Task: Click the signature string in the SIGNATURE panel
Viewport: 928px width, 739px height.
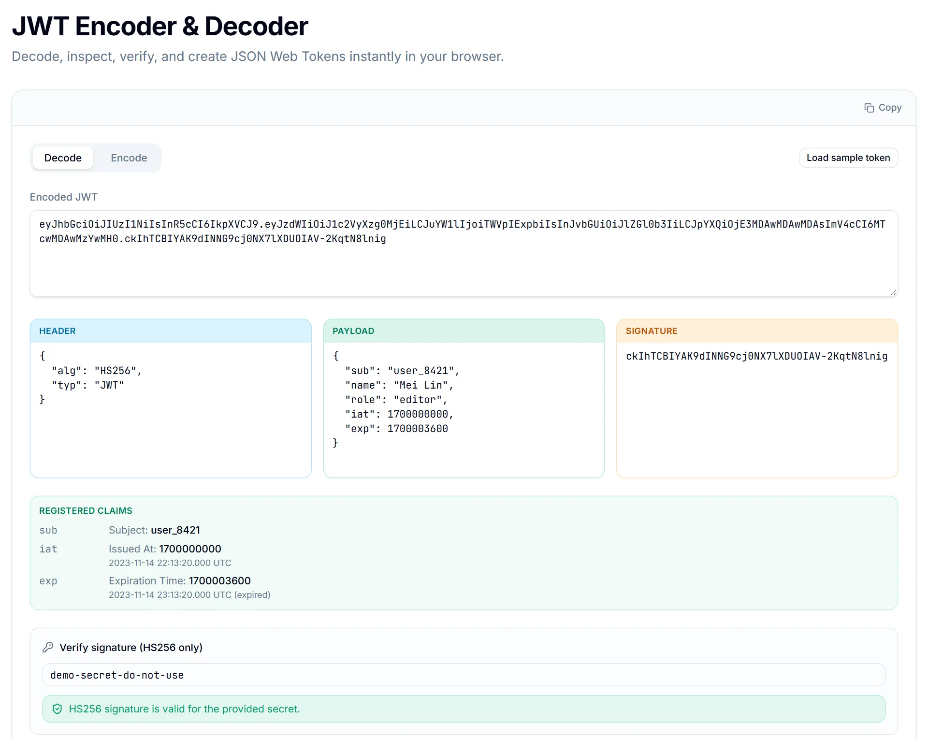Action: (756, 356)
